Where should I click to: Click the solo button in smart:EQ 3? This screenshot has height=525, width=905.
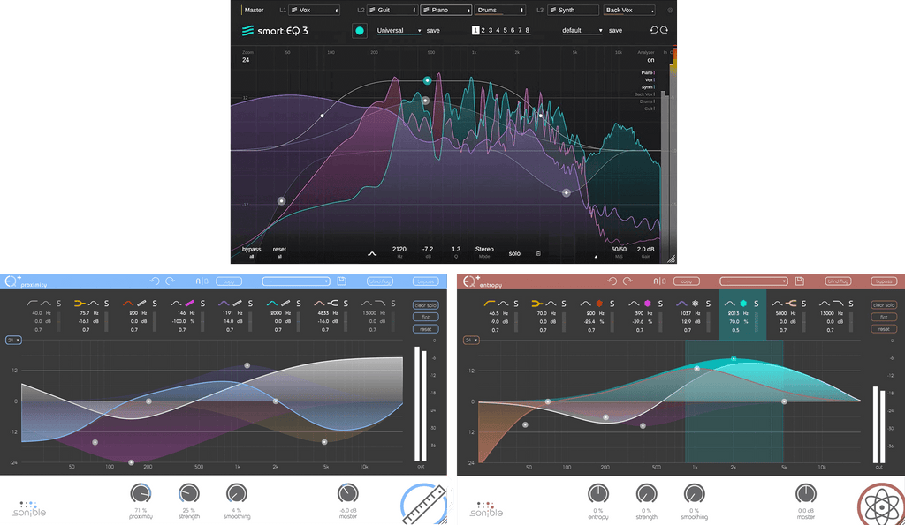514,253
